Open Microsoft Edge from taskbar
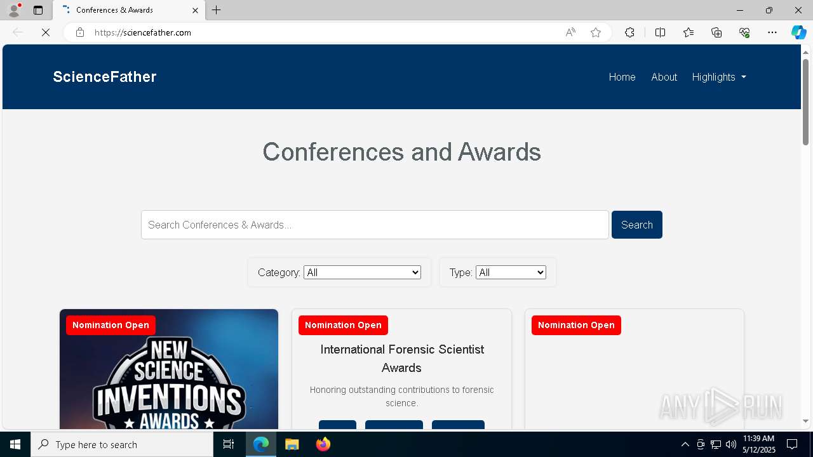 pyautogui.click(x=261, y=444)
